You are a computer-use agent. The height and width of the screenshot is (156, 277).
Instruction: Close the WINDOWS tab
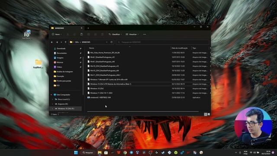82,28
